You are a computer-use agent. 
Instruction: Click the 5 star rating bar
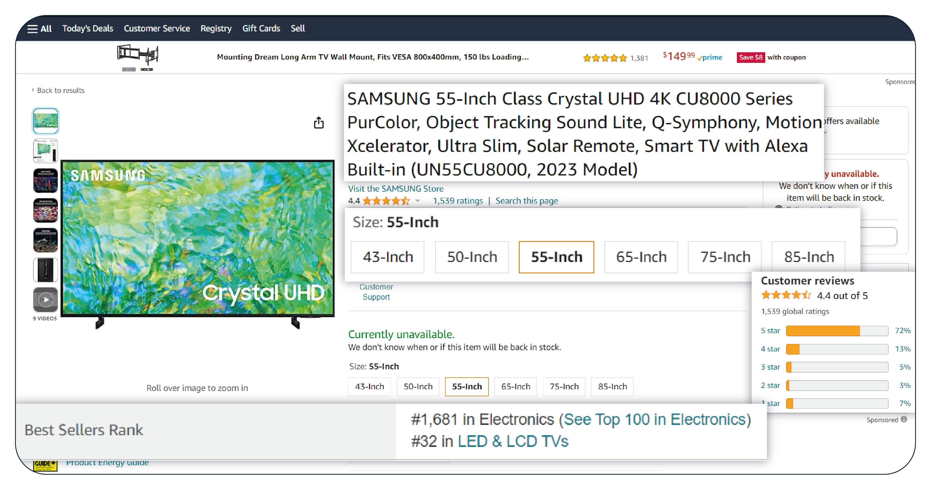[x=837, y=331]
